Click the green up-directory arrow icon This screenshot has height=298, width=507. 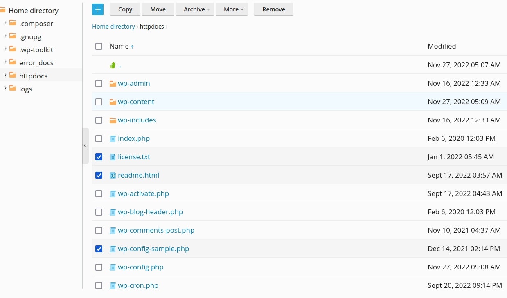pyautogui.click(x=113, y=65)
